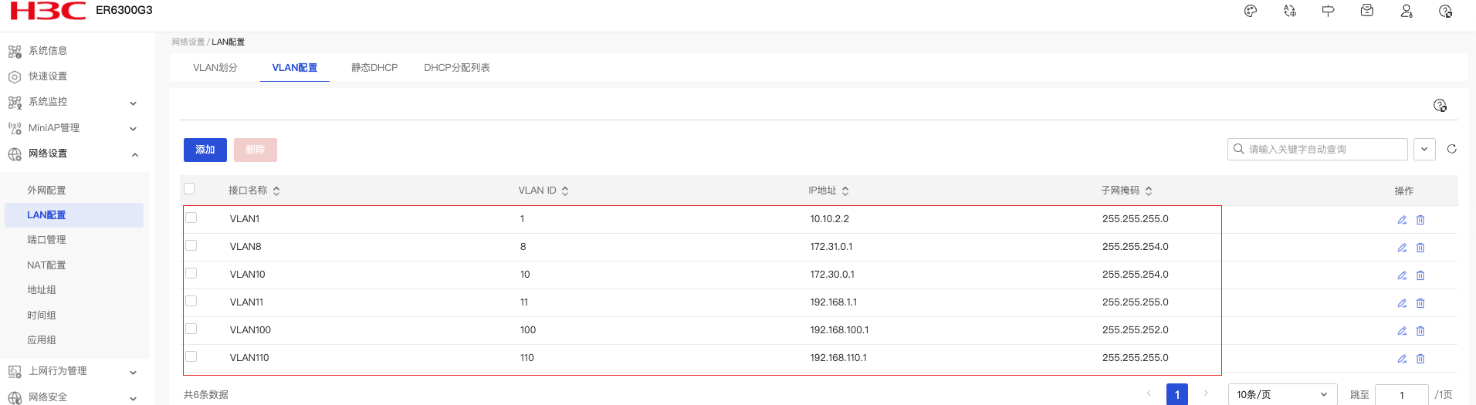1476x405 pixels.
Task: Open the signpost wizard icon in header
Action: [1328, 11]
